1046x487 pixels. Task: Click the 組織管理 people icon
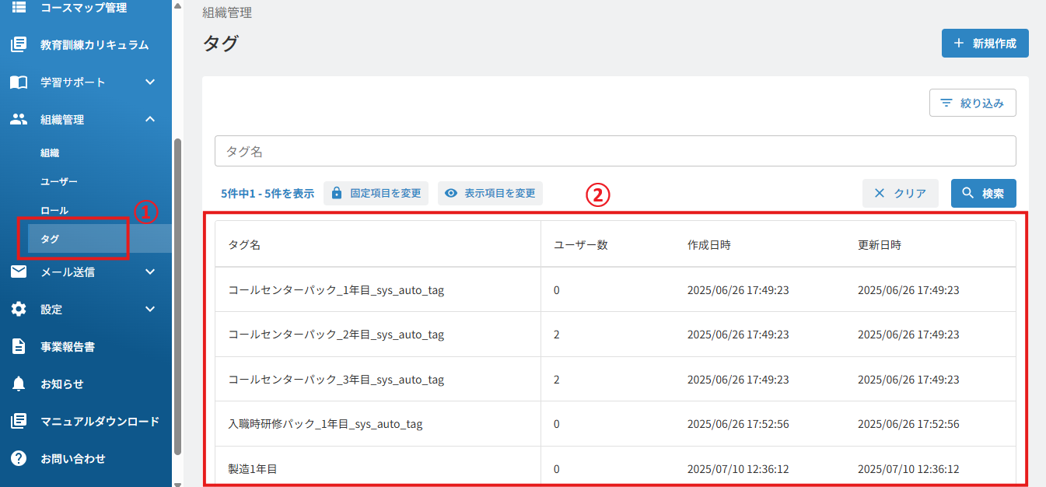(x=19, y=120)
